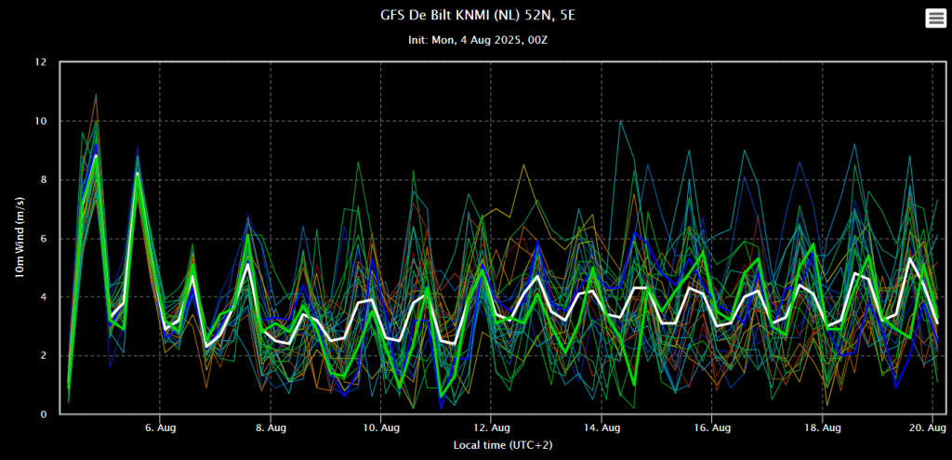
Task: Click the 10m Wind (m/s) axis title
Action: (21, 238)
